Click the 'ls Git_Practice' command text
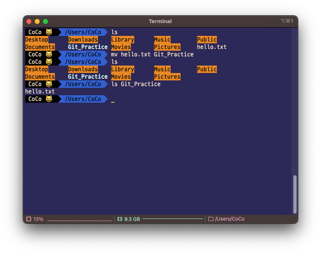This screenshot has width=321, height=254. (136, 84)
